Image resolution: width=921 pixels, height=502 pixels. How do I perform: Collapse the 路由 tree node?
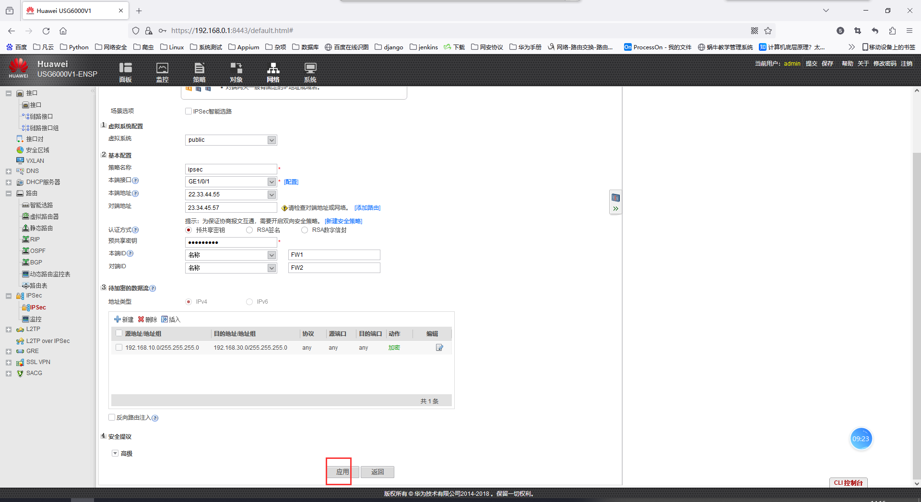9,194
